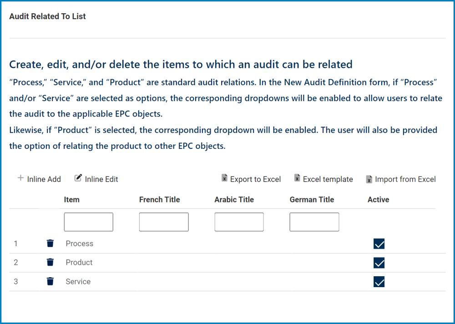The width and height of the screenshot is (455, 324).
Task: Toggle the Active checkbox for Service
Action: [379, 282]
